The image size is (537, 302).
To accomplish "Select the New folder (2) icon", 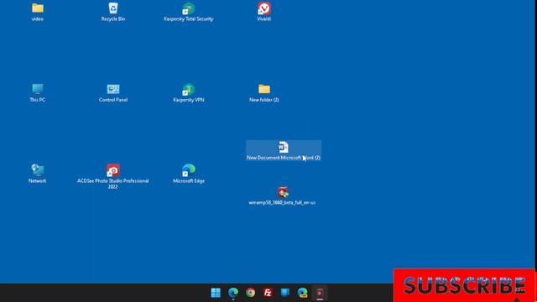I will point(264,92).
